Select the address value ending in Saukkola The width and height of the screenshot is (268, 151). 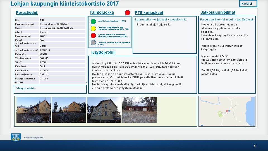(x=56, y=28)
